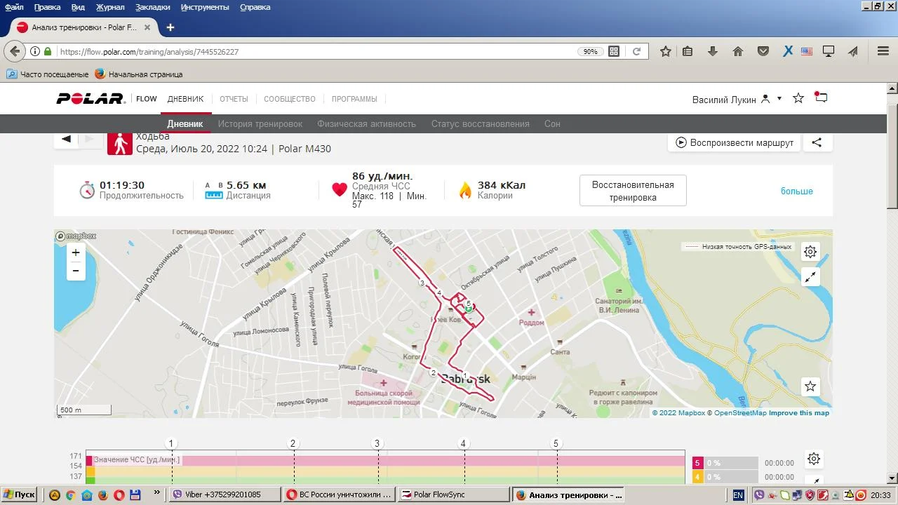Click the page zoom 90% indicator
The width and height of the screenshot is (898, 505).
point(590,52)
